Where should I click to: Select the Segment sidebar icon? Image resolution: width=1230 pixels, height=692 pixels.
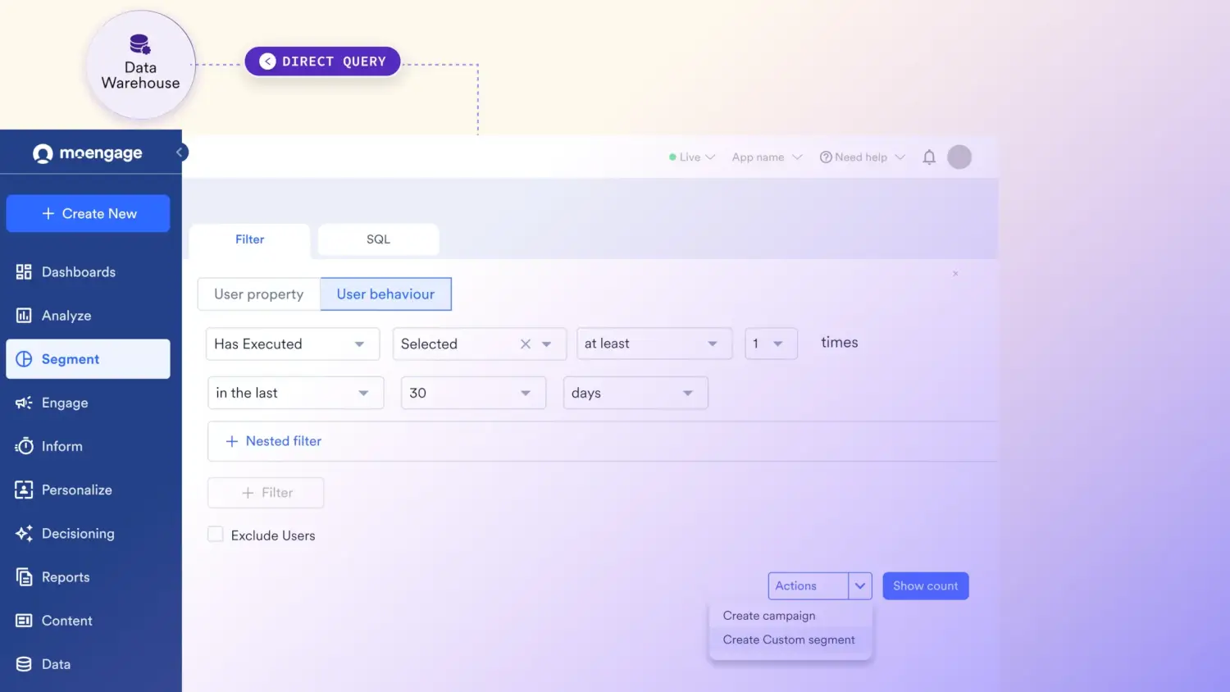(24, 359)
